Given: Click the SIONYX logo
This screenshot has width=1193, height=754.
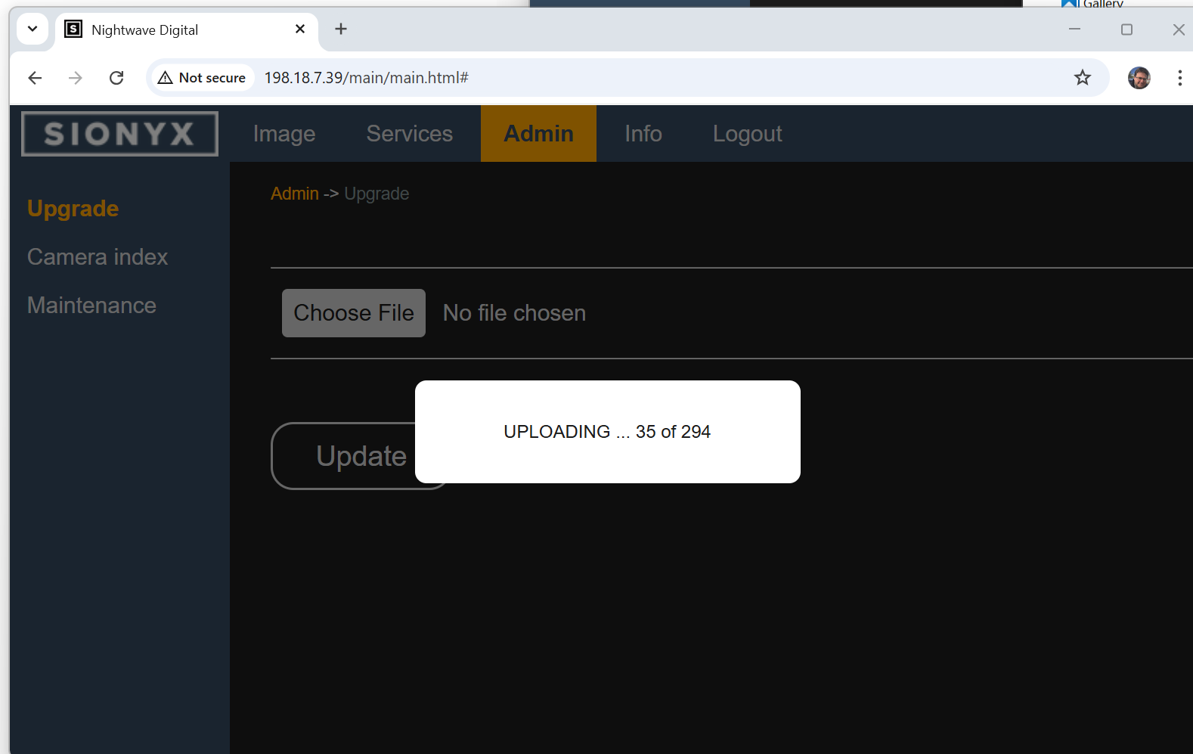Looking at the screenshot, I should [x=119, y=134].
